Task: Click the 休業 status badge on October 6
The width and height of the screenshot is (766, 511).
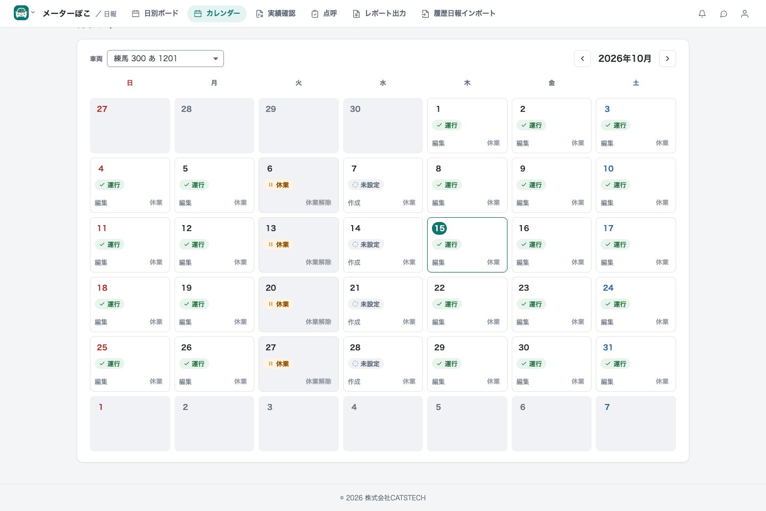Action: point(278,185)
